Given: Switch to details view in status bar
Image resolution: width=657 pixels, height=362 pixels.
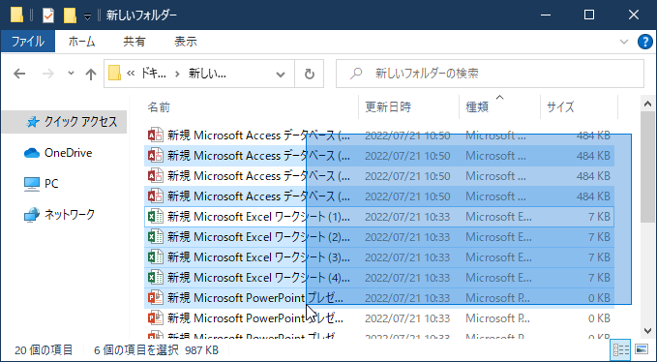Looking at the screenshot, I should (x=620, y=349).
